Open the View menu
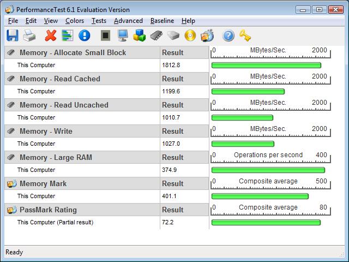Image resolution: width=349 pixels, height=262 pixels. (x=51, y=21)
